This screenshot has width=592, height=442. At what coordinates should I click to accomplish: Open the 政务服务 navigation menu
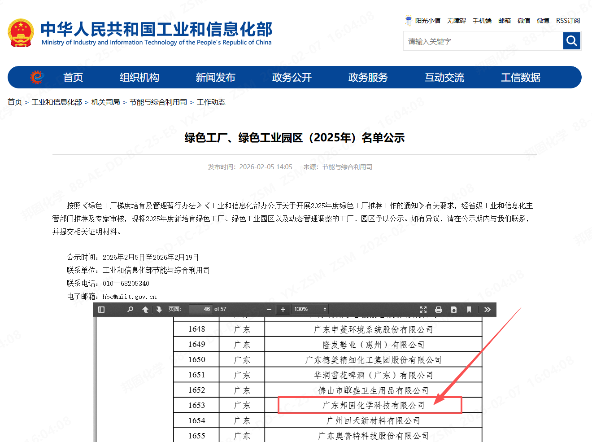point(368,78)
